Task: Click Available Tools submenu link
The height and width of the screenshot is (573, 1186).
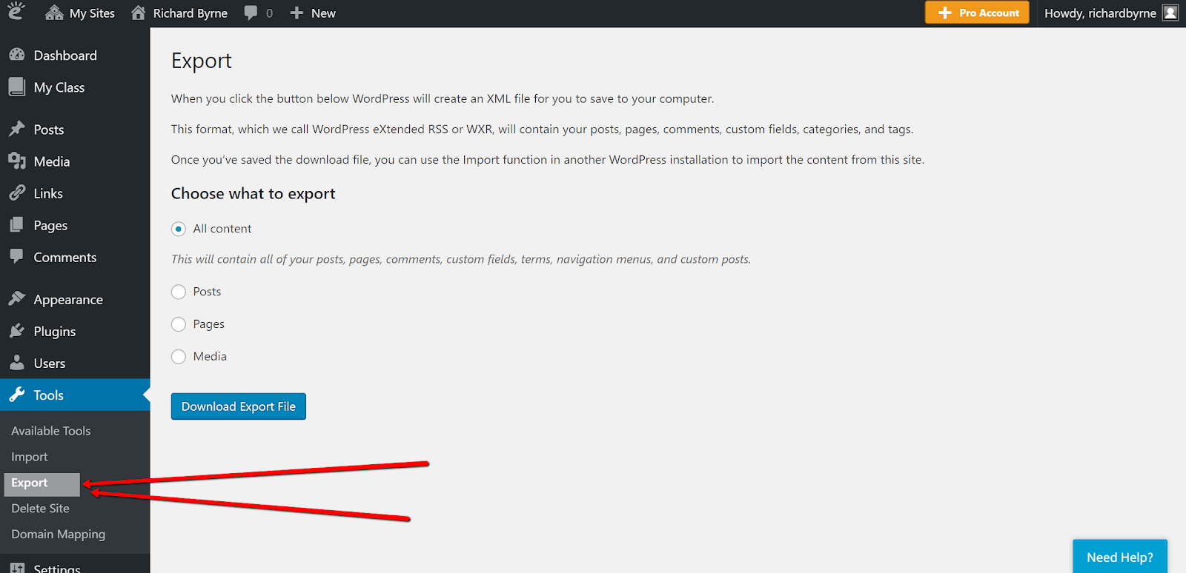Action: pos(51,431)
